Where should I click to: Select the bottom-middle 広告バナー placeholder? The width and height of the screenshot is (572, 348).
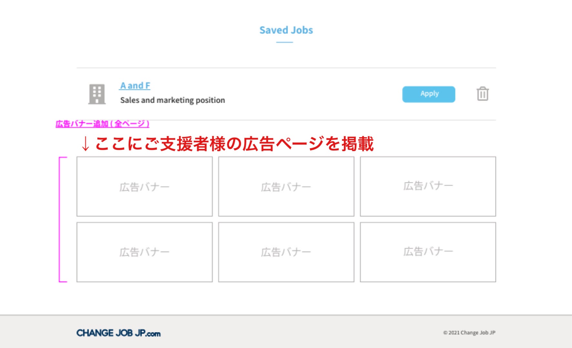click(x=286, y=252)
